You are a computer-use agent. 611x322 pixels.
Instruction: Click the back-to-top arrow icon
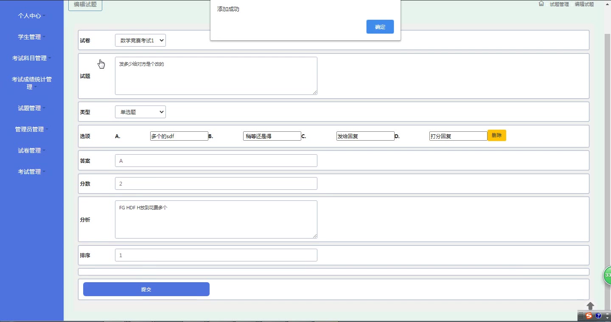[x=590, y=306]
